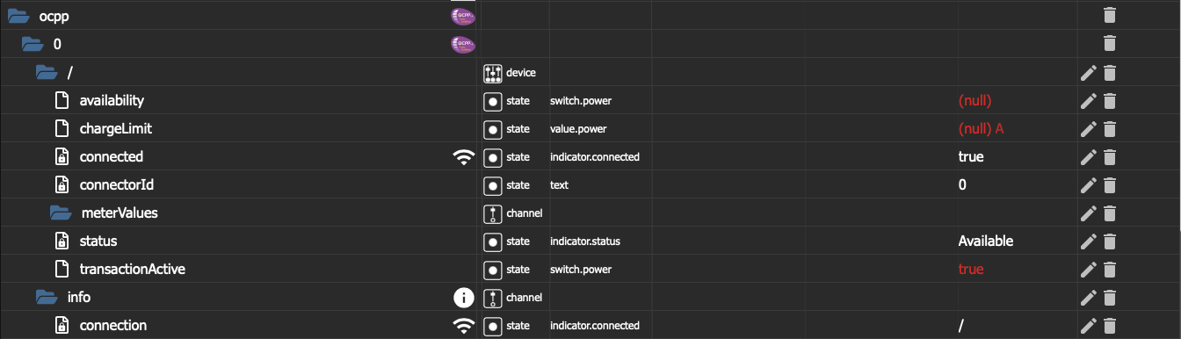The width and height of the screenshot is (1181, 339).
Task: Click the true value of connected state
Action: (x=971, y=156)
